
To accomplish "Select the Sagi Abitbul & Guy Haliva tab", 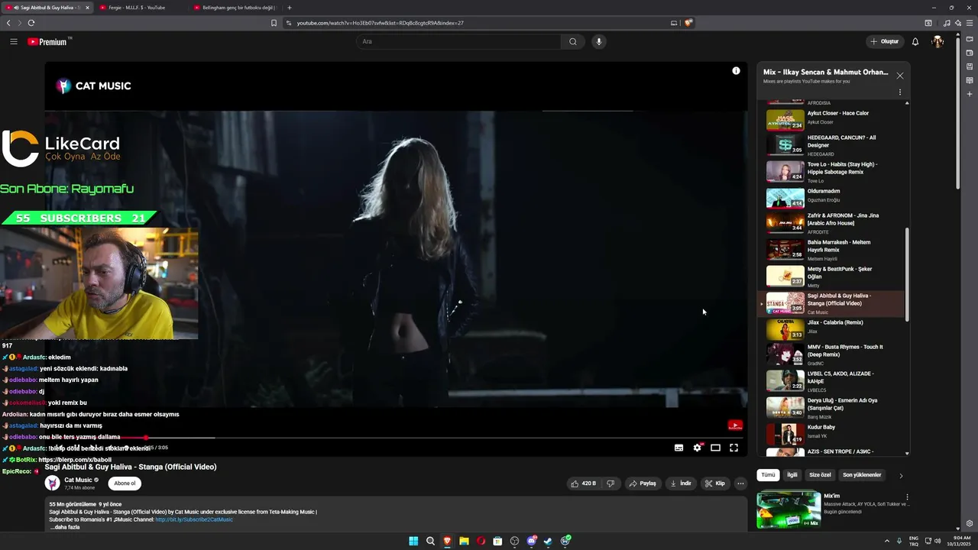I will [46, 8].
